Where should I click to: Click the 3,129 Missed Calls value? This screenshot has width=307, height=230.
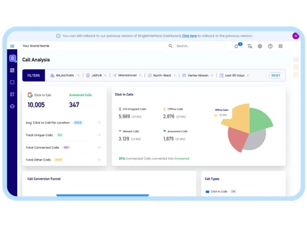pyautogui.click(x=124, y=139)
